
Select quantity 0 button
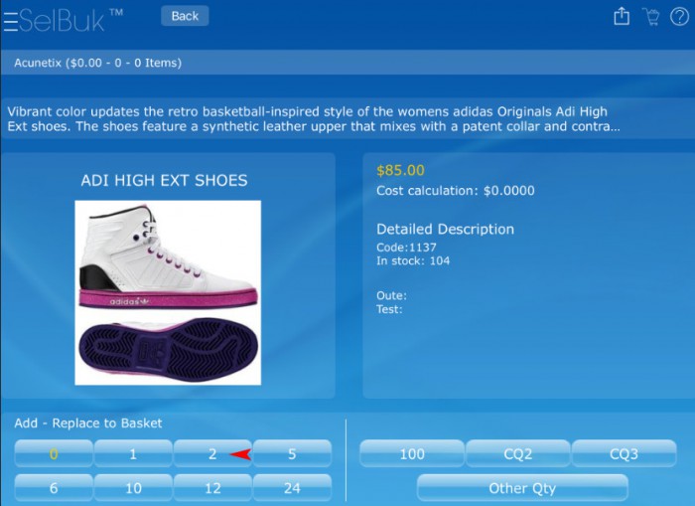54,453
